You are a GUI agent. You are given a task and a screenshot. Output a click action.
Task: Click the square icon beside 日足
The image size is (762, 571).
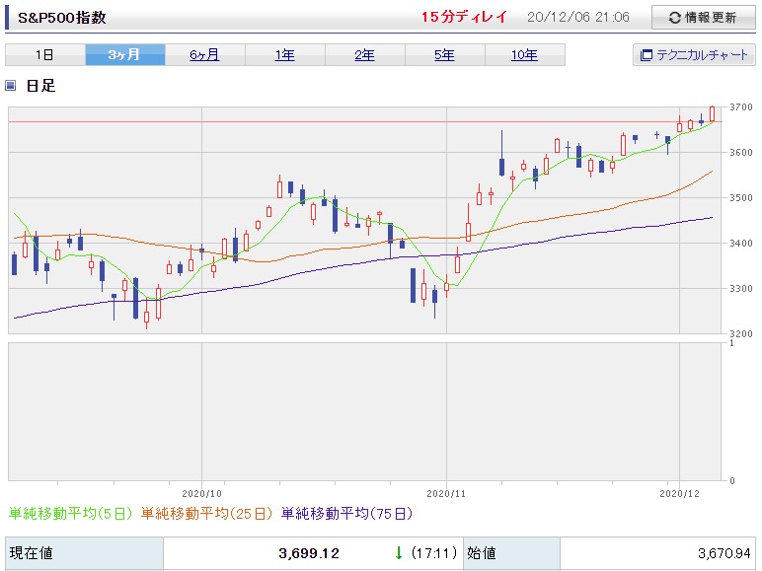click(10, 86)
